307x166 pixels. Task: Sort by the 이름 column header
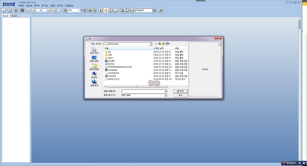pyautogui.click(x=128, y=48)
